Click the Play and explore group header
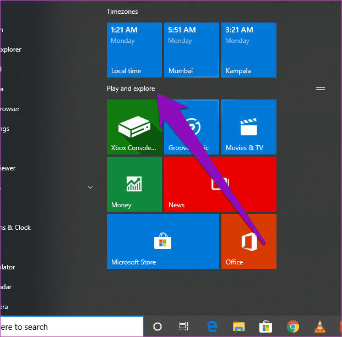Image resolution: width=342 pixels, height=337 pixels. pyautogui.click(x=131, y=89)
